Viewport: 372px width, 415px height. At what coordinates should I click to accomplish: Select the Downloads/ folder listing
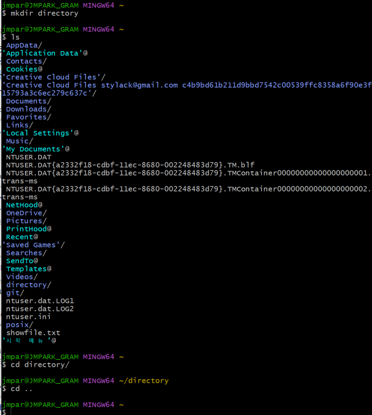28,109
